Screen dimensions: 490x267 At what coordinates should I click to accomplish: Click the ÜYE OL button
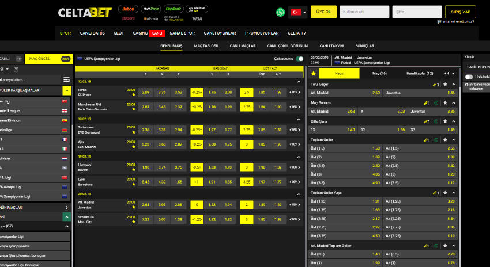pos(323,12)
